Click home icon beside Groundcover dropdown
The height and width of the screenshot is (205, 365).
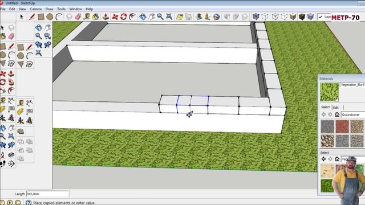(x=337, y=114)
